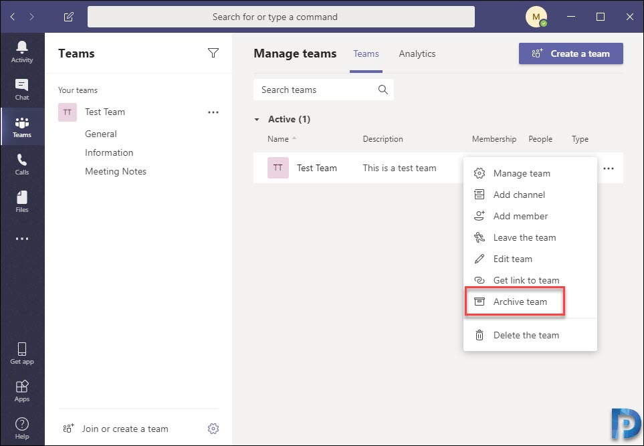Image resolution: width=644 pixels, height=446 pixels.
Task: Click the 'This is a test team' description
Action: [399, 168]
